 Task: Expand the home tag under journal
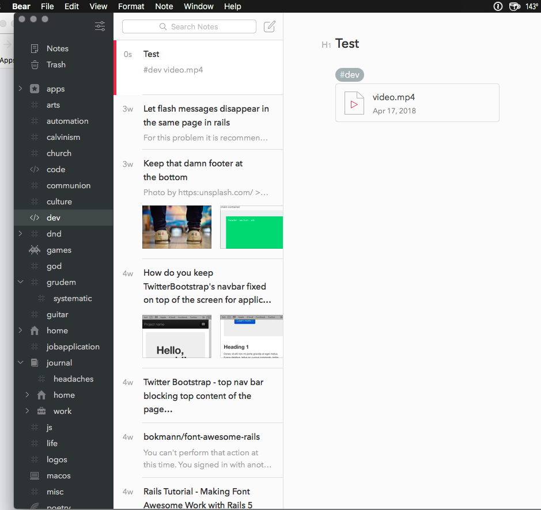27,394
